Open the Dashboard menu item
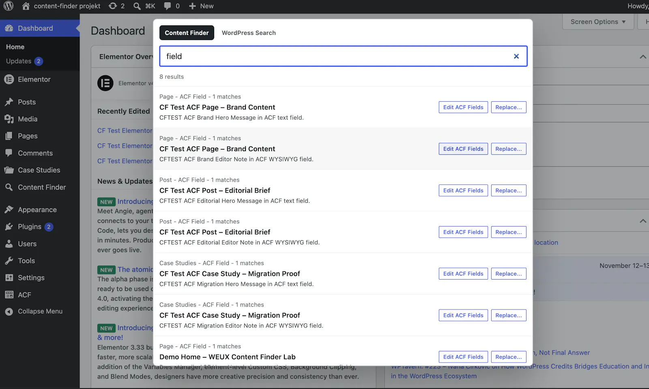 tap(40, 28)
